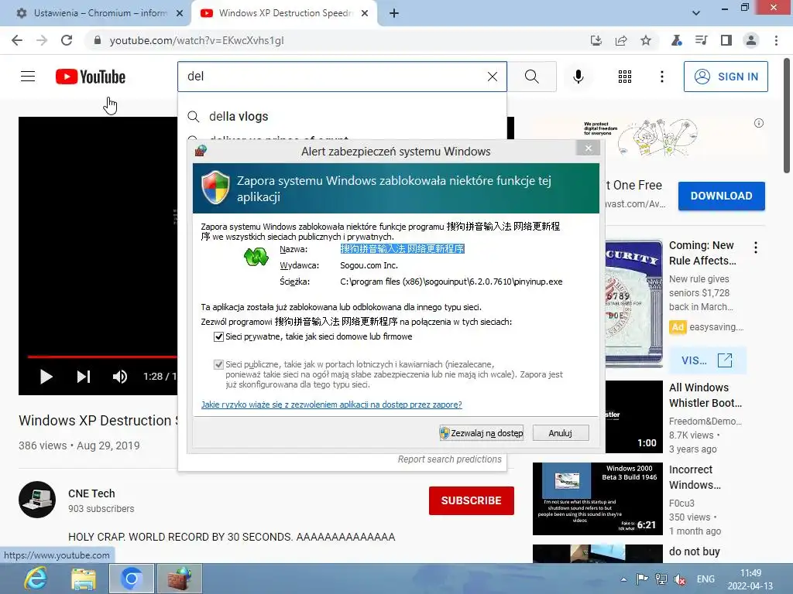Open the YouTube hamburger guide menu
Viewport: 793px width, 594px height.
point(28,77)
